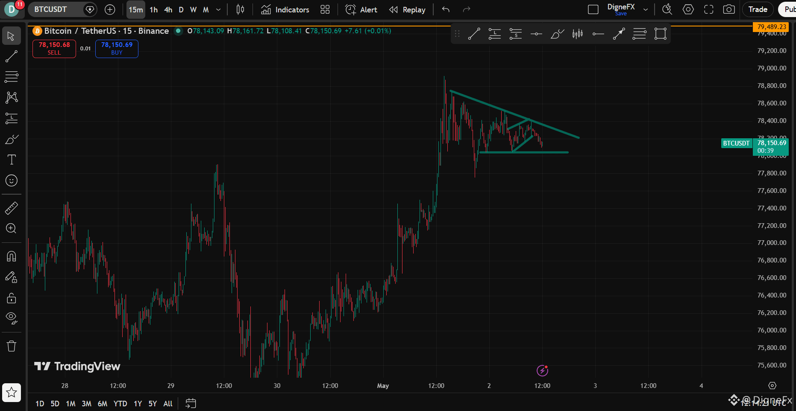
Task: Select the 5D date range
Action: point(55,403)
